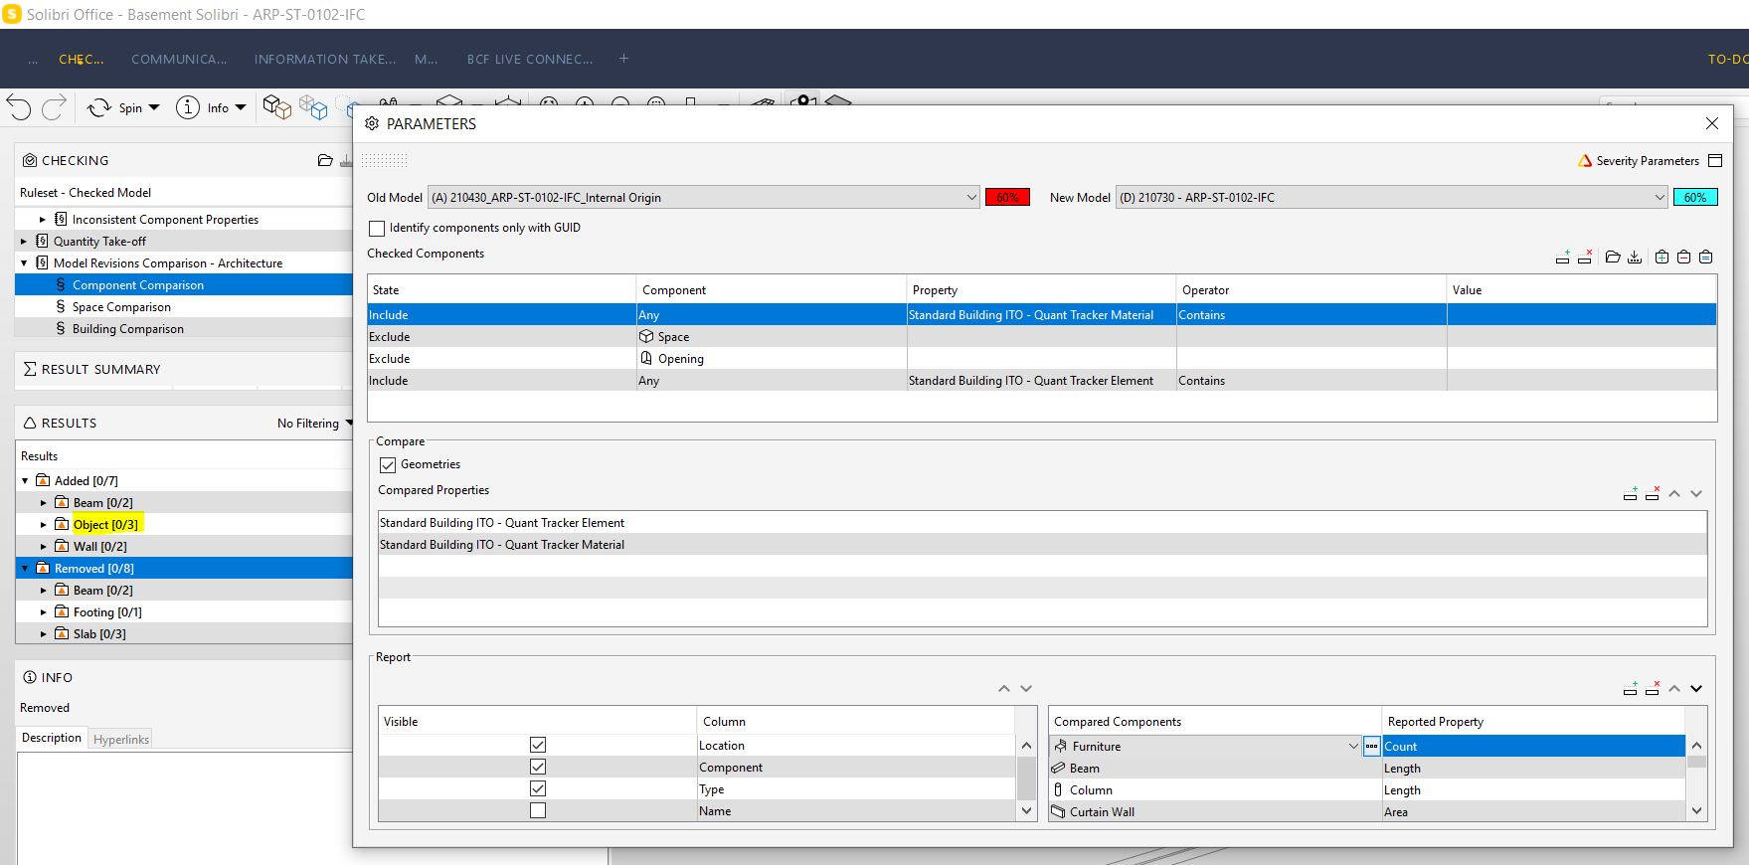Switch to the Information Takeoff tab
Image resolution: width=1749 pixels, height=865 pixels.
tap(325, 60)
